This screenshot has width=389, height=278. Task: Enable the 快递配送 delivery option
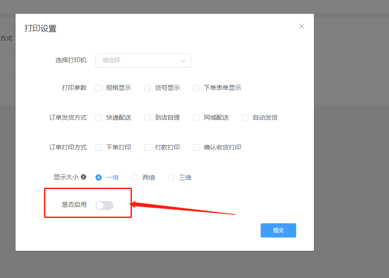pyautogui.click(x=99, y=118)
